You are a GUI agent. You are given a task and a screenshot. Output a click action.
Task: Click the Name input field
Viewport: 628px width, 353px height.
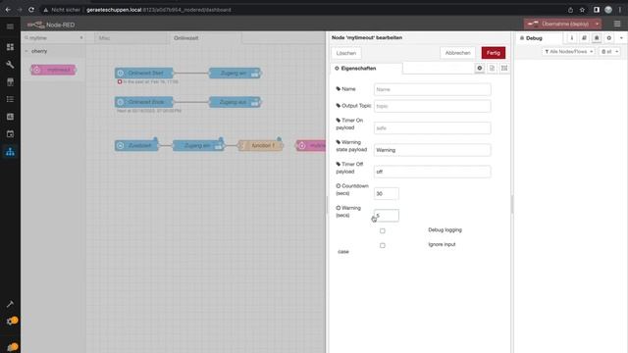coord(432,89)
